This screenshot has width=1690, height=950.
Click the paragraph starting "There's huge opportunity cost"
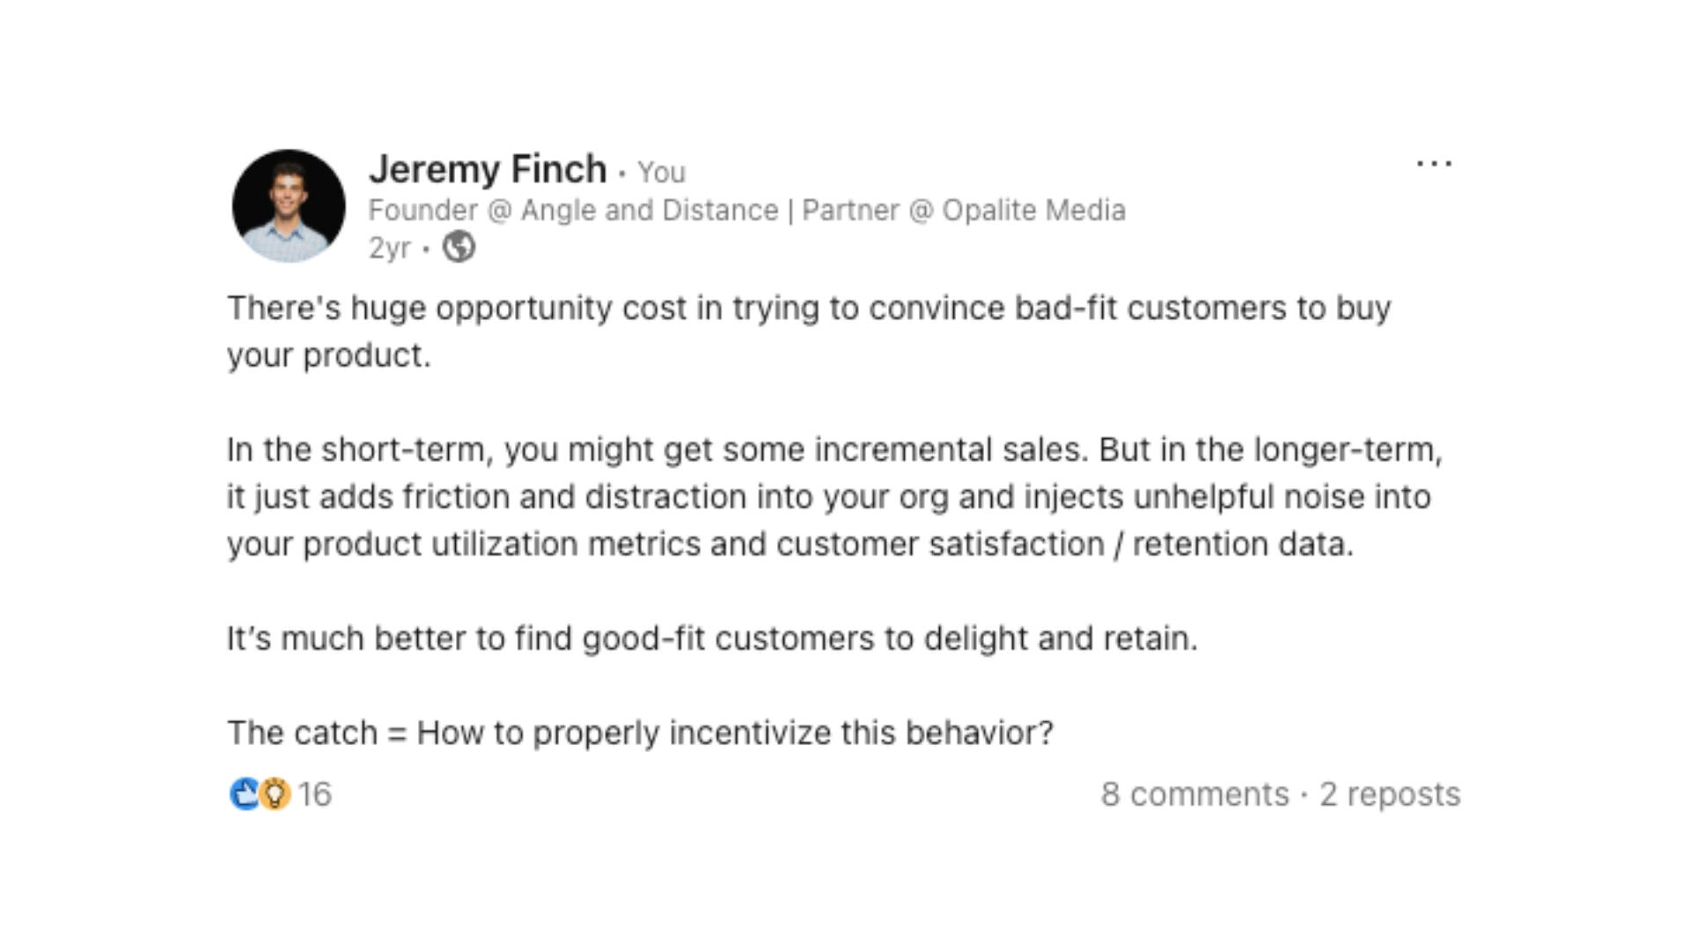(x=808, y=309)
